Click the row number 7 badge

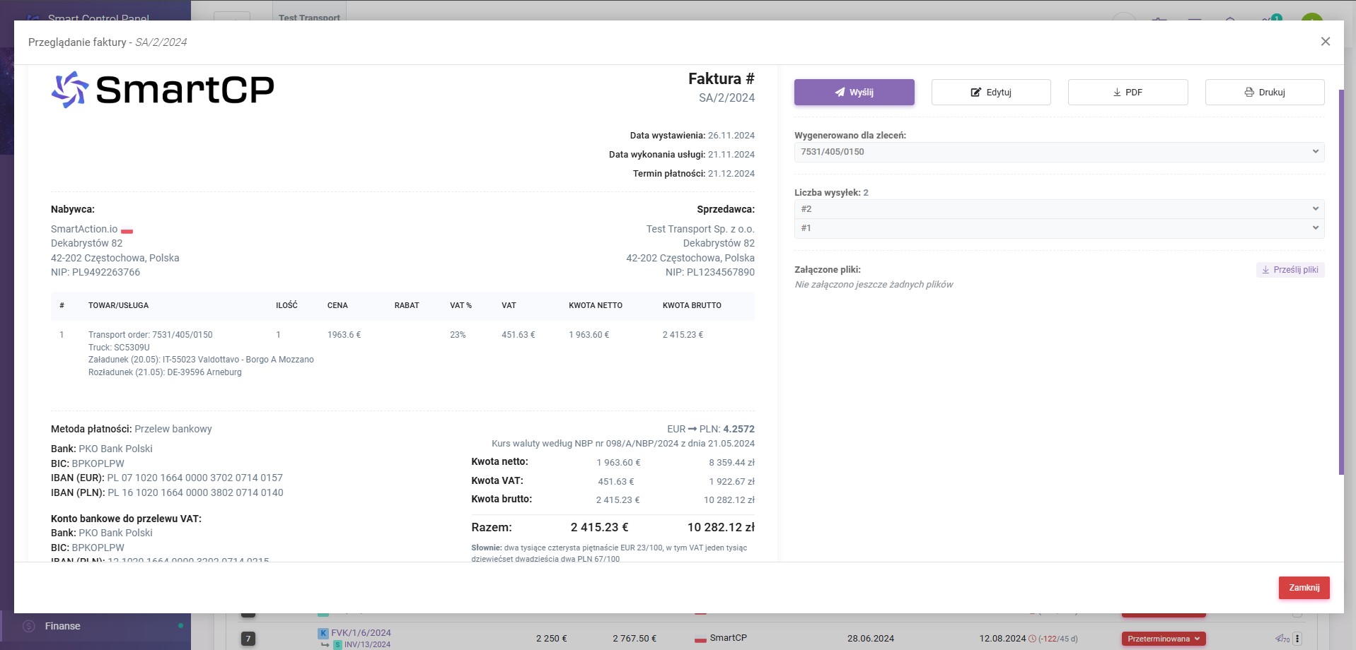coord(248,639)
